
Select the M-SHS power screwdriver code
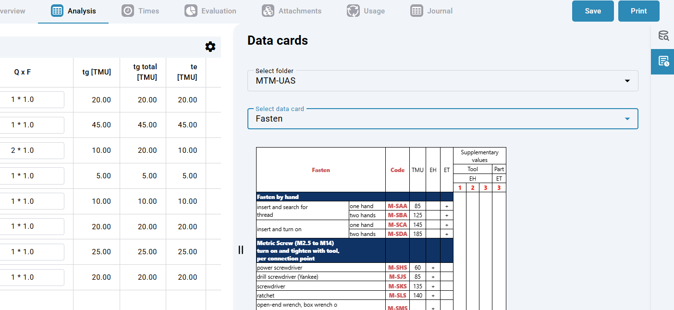click(397, 268)
